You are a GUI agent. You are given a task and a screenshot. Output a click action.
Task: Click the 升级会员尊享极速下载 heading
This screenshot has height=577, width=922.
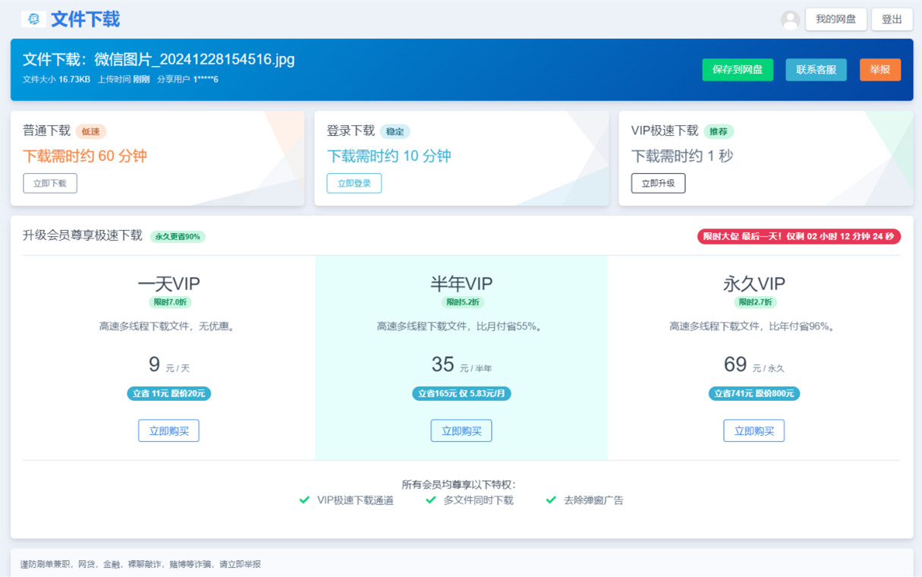[83, 235]
